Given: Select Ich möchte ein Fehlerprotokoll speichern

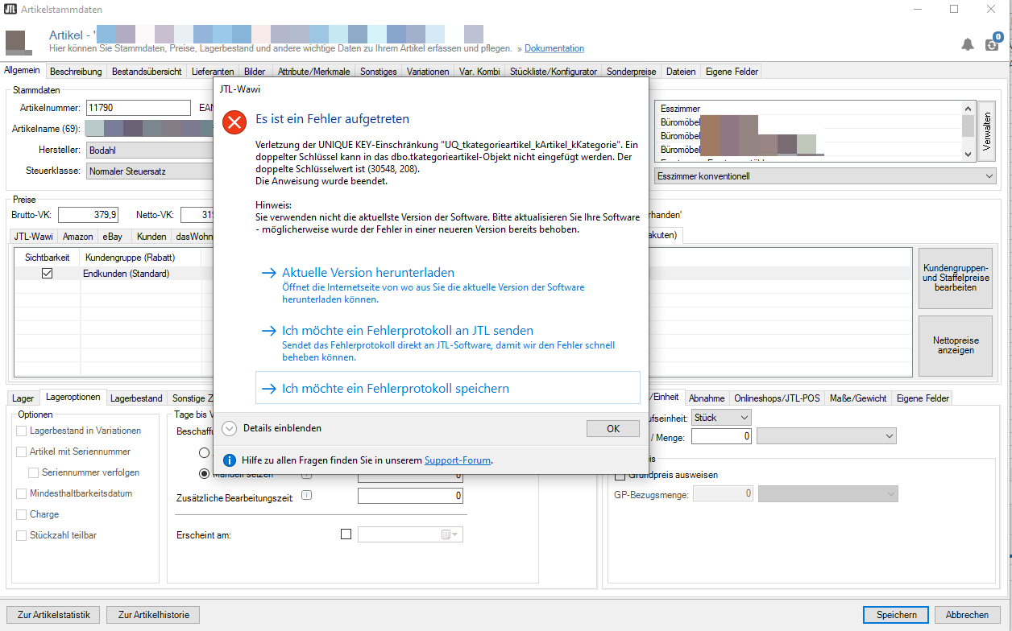Looking at the screenshot, I should click(x=447, y=388).
